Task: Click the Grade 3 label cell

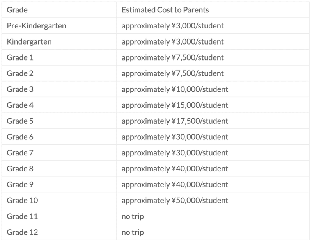Action: tap(20, 89)
